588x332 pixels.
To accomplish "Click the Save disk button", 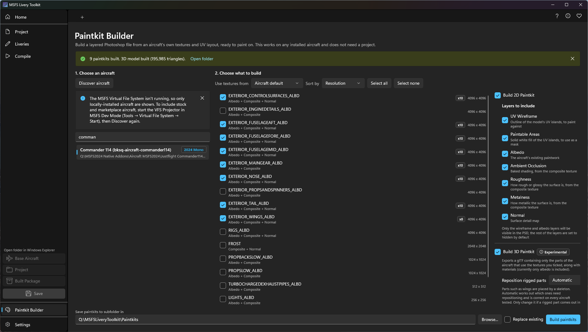I will coord(34,293).
